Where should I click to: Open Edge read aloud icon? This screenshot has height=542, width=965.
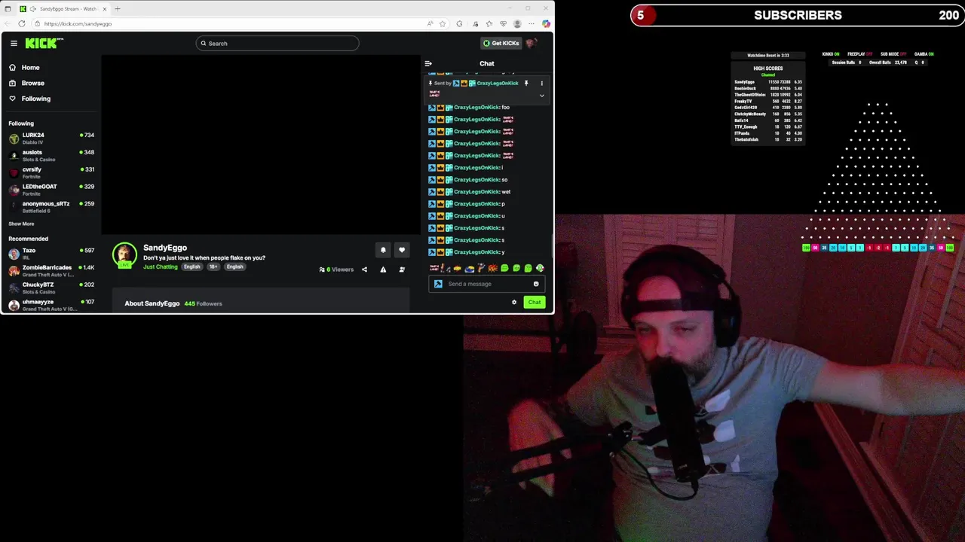point(430,23)
